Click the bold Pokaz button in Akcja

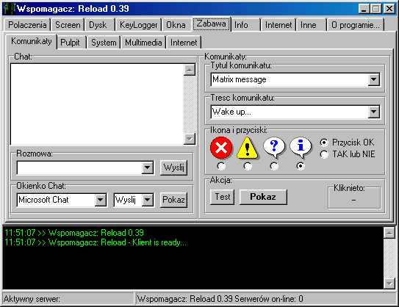click(x=263, y=197)
